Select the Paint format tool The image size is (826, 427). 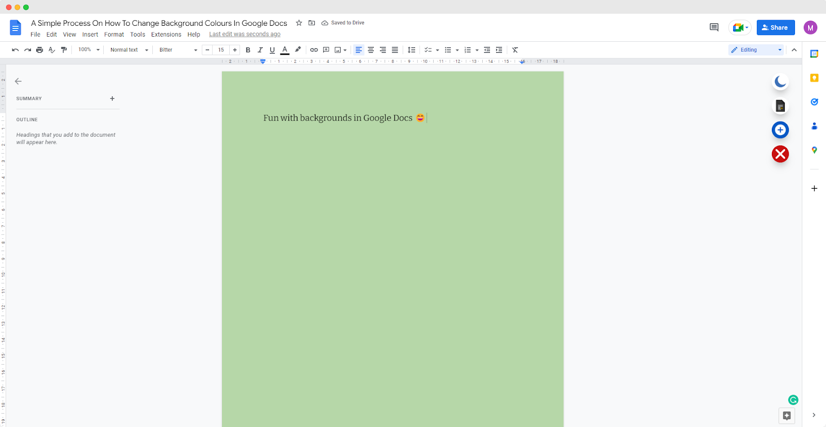[64, 50]
